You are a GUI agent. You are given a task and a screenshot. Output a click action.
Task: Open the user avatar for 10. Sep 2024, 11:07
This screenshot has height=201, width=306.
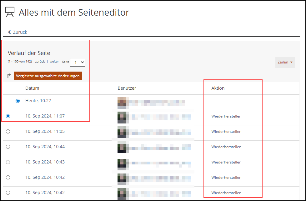pyautogui.click(x=122, y=117)
